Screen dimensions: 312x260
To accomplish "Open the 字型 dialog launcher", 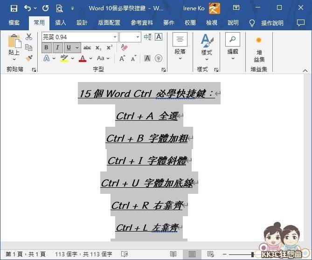I will 164,69.
